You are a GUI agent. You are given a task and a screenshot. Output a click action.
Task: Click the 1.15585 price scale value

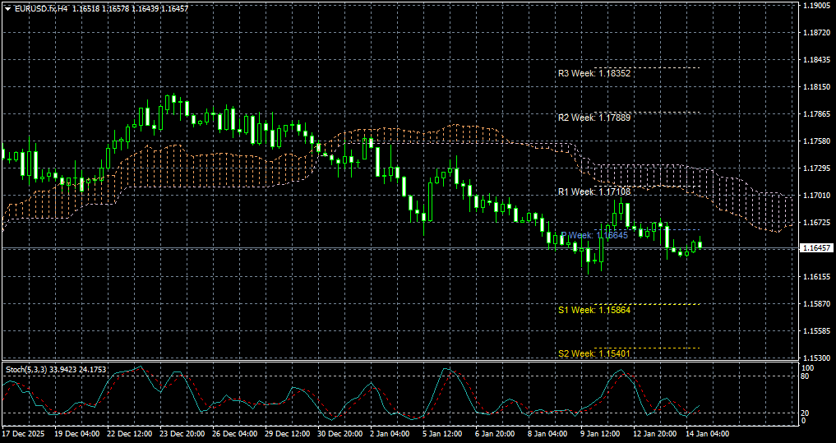pyautogui.click(x=816, y=331)
